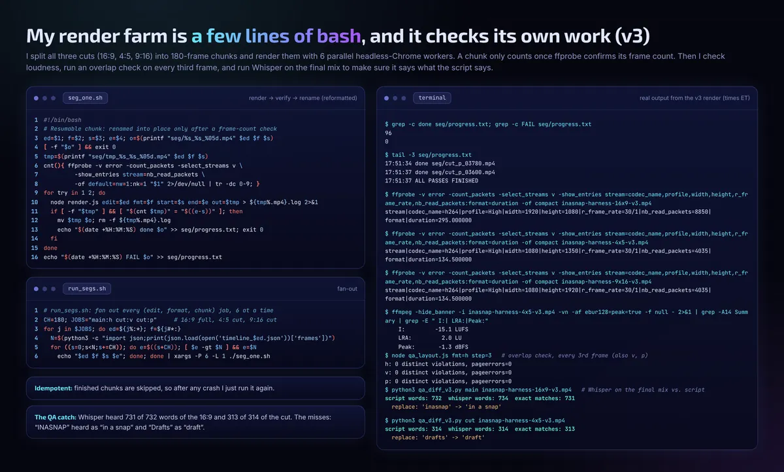Click the "python3 qa_diff_v3.py cut" command
The height and width of the screenshot is (472, 784).
475,420
